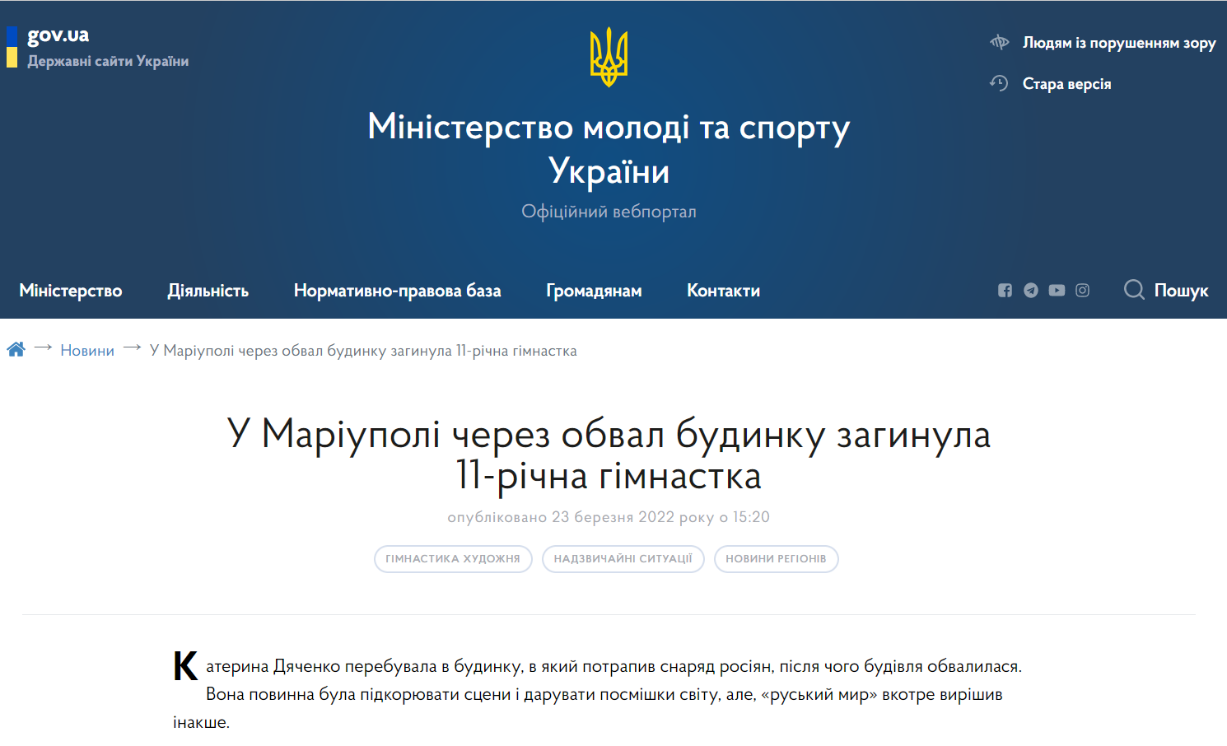Select the НОВИНИ РЕГІОНІВ tag
Image resolution: width=1227 pixels, height=746 pixels.
(x=776, y=559)
